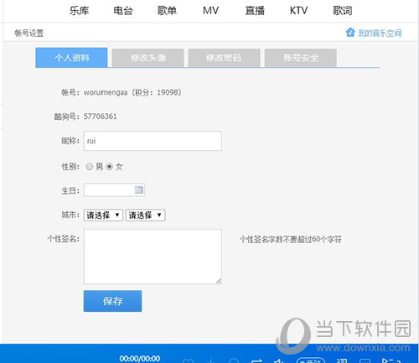Expand the first 城市 请选择 dropdown
This screenshot has height=363, width=419.
(103, 215)
